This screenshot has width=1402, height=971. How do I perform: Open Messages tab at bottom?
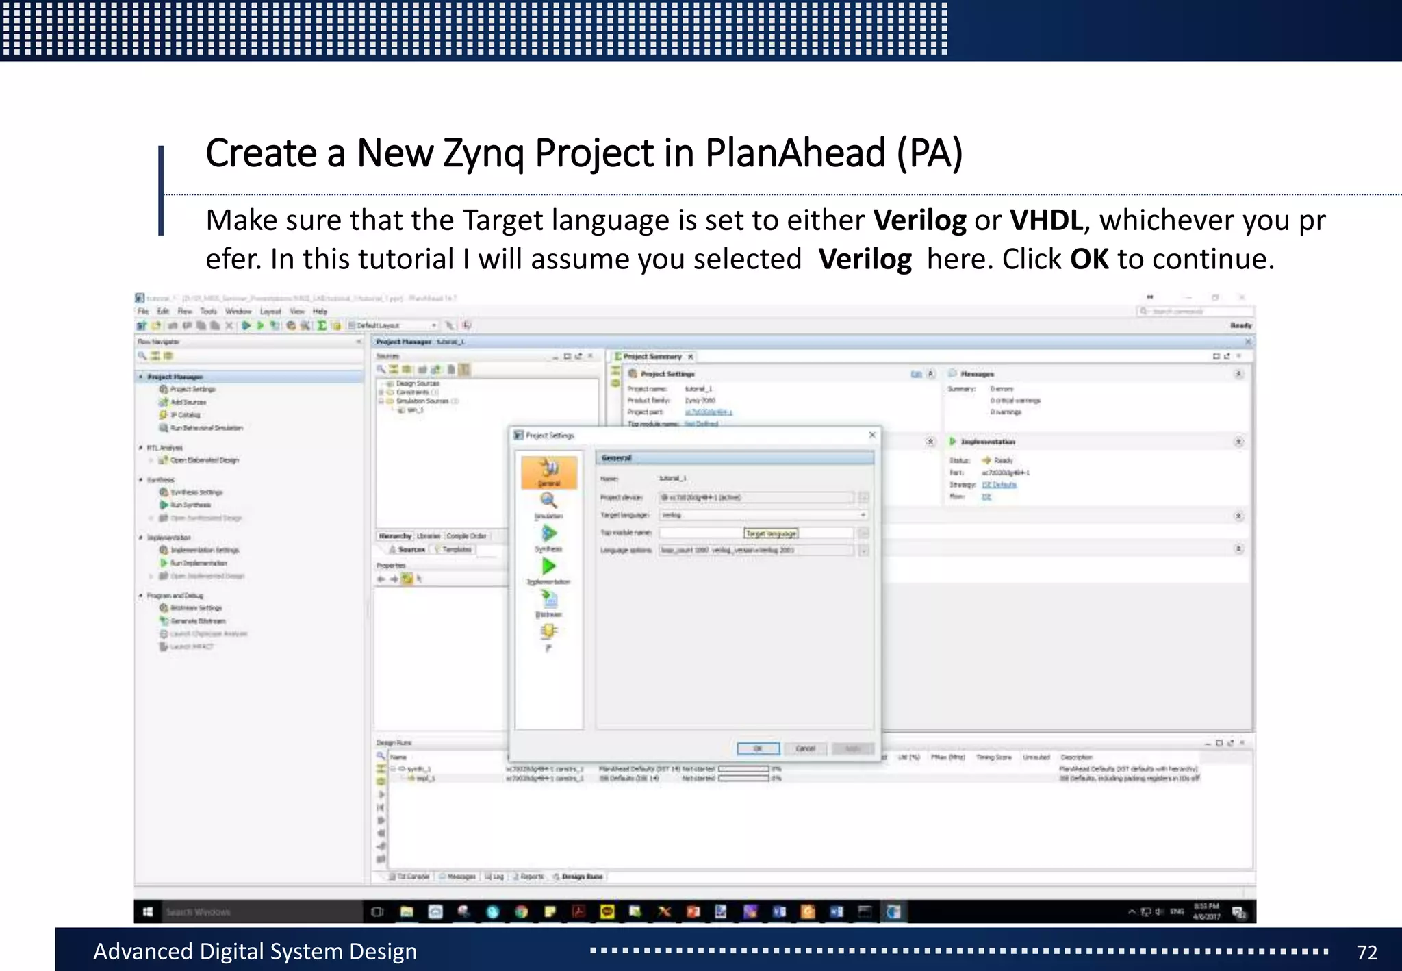(457, 877)
